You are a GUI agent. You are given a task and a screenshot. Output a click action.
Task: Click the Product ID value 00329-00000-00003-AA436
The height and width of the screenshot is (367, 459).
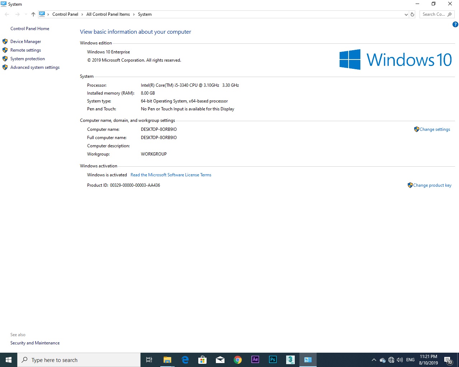pos(135,185)
